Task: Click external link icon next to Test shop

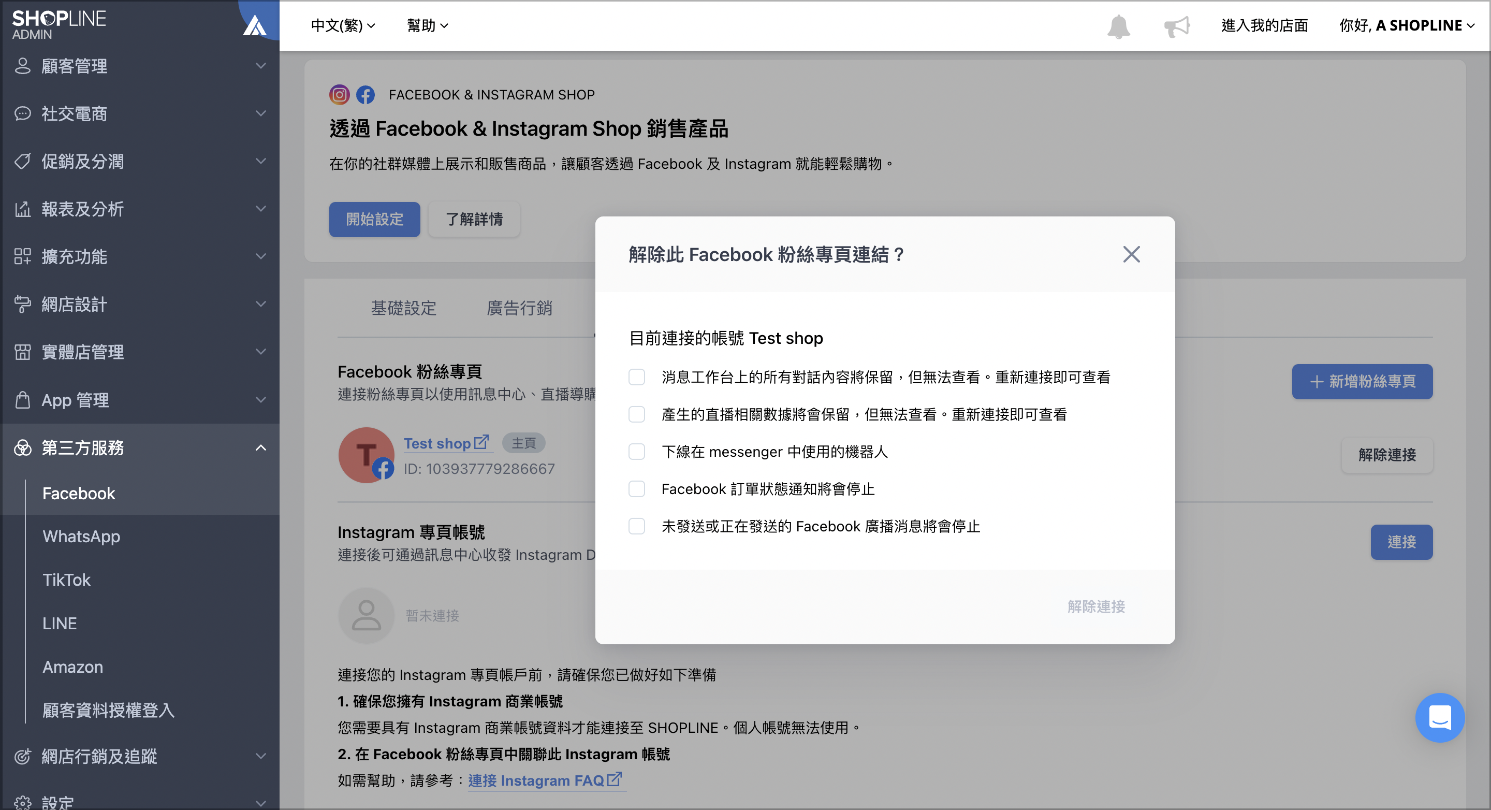Action: coord(481,442)
